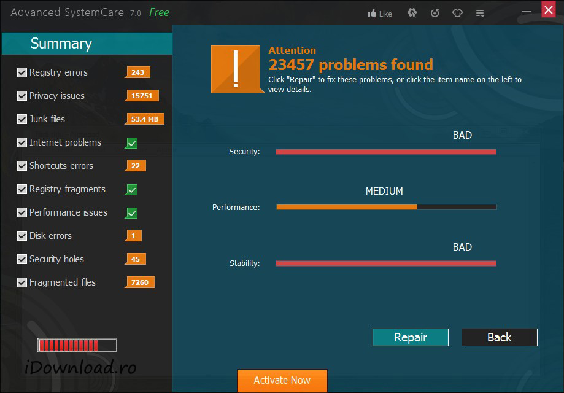
Task: Open Registry errors details
Action: [x=58, y=72]
